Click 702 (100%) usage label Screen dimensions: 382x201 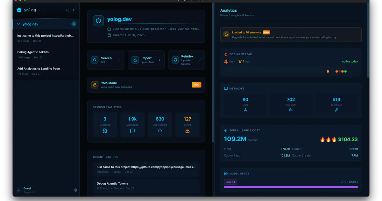349,182
